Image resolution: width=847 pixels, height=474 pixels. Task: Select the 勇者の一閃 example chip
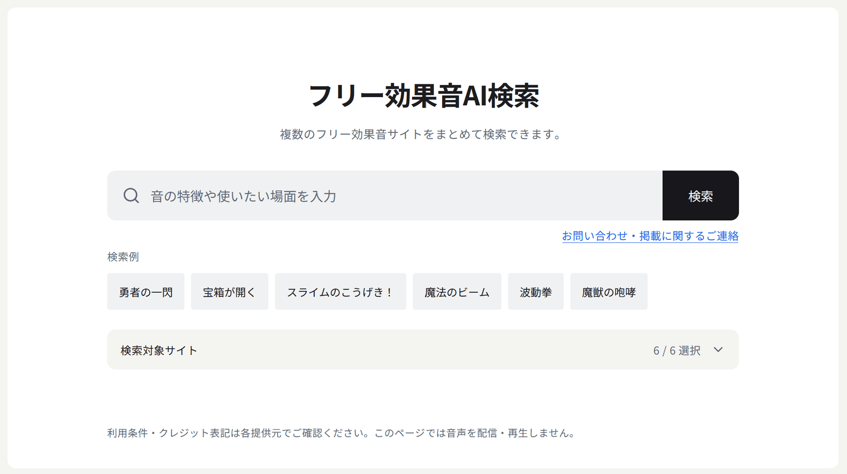pos(146,291)
